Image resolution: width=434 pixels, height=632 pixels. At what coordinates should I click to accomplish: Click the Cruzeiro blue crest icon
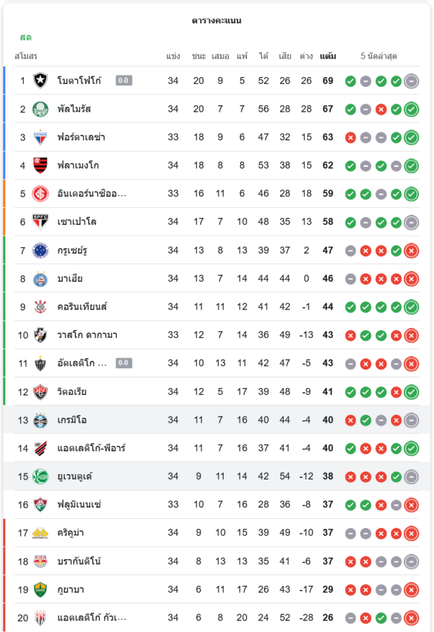click(x=40, y=250)
